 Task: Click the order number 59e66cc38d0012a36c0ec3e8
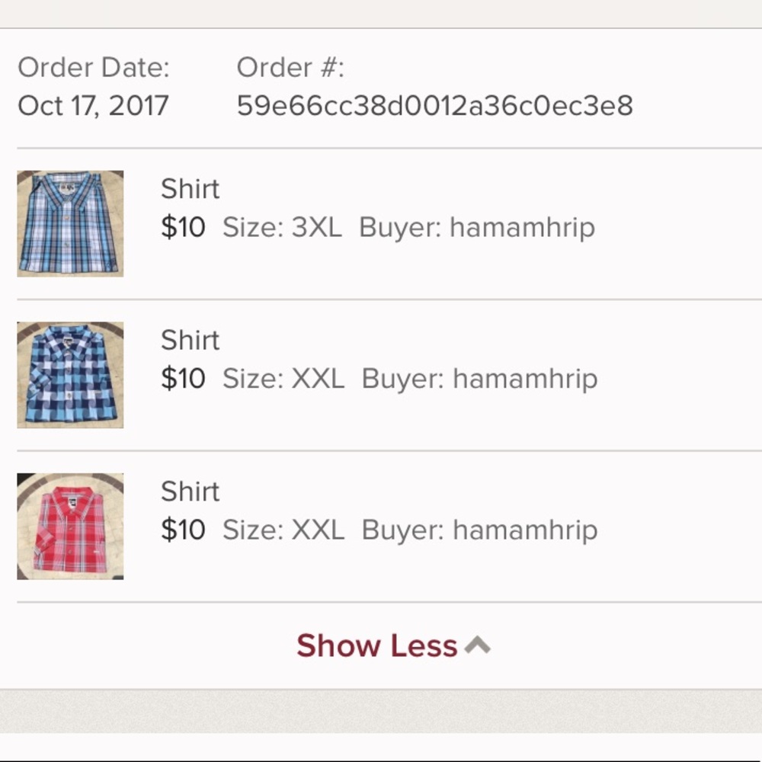435,106
